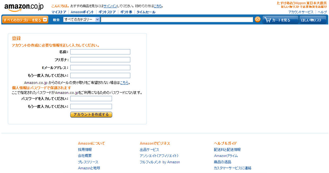The width and height of the screenshot is (329, 173).
Task: Click the ヘルプ＆ガイド footer heading
Action: [x=225, y=143]
